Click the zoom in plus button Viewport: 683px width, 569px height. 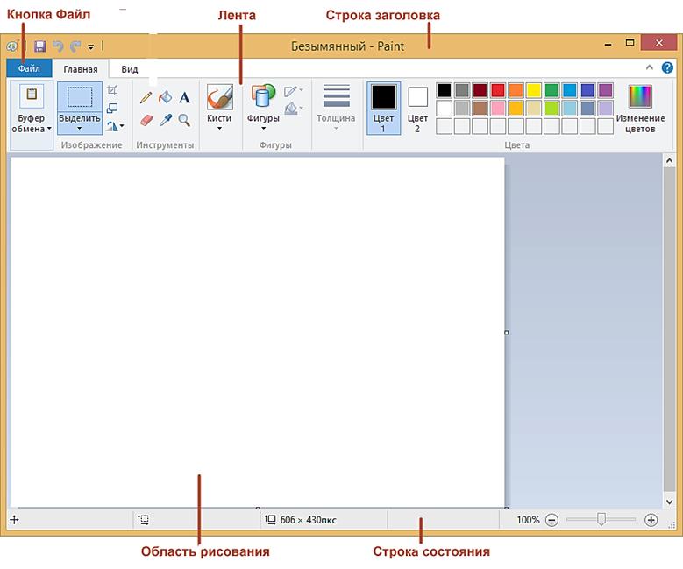click(x=651, y=520)
